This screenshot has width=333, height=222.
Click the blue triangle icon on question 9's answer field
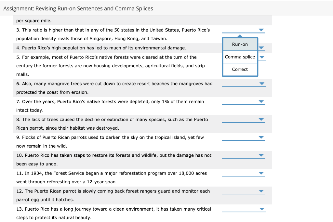pyautogui.click(x=262, y=137)
